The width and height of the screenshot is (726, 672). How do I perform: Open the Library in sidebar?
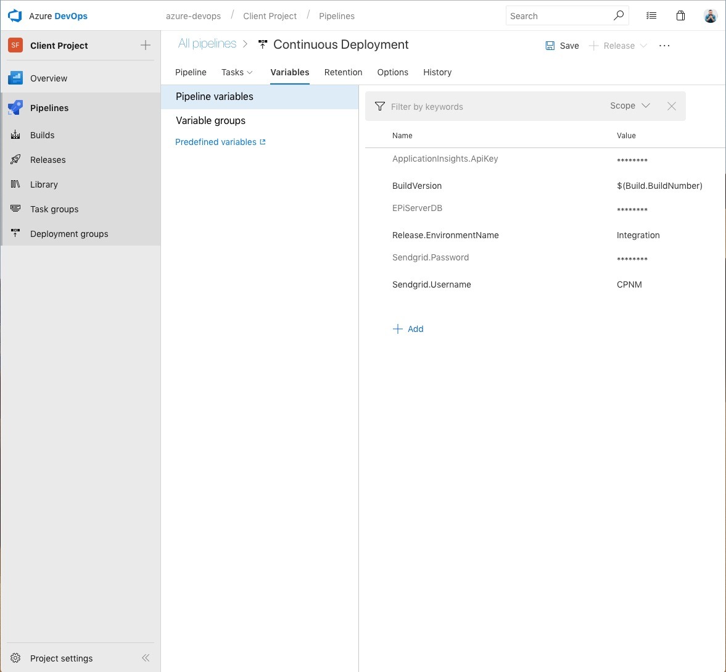(43, 185)
